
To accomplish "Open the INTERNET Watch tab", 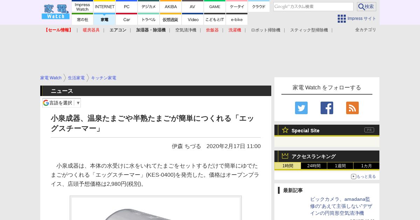I will (x=105, y=6).
